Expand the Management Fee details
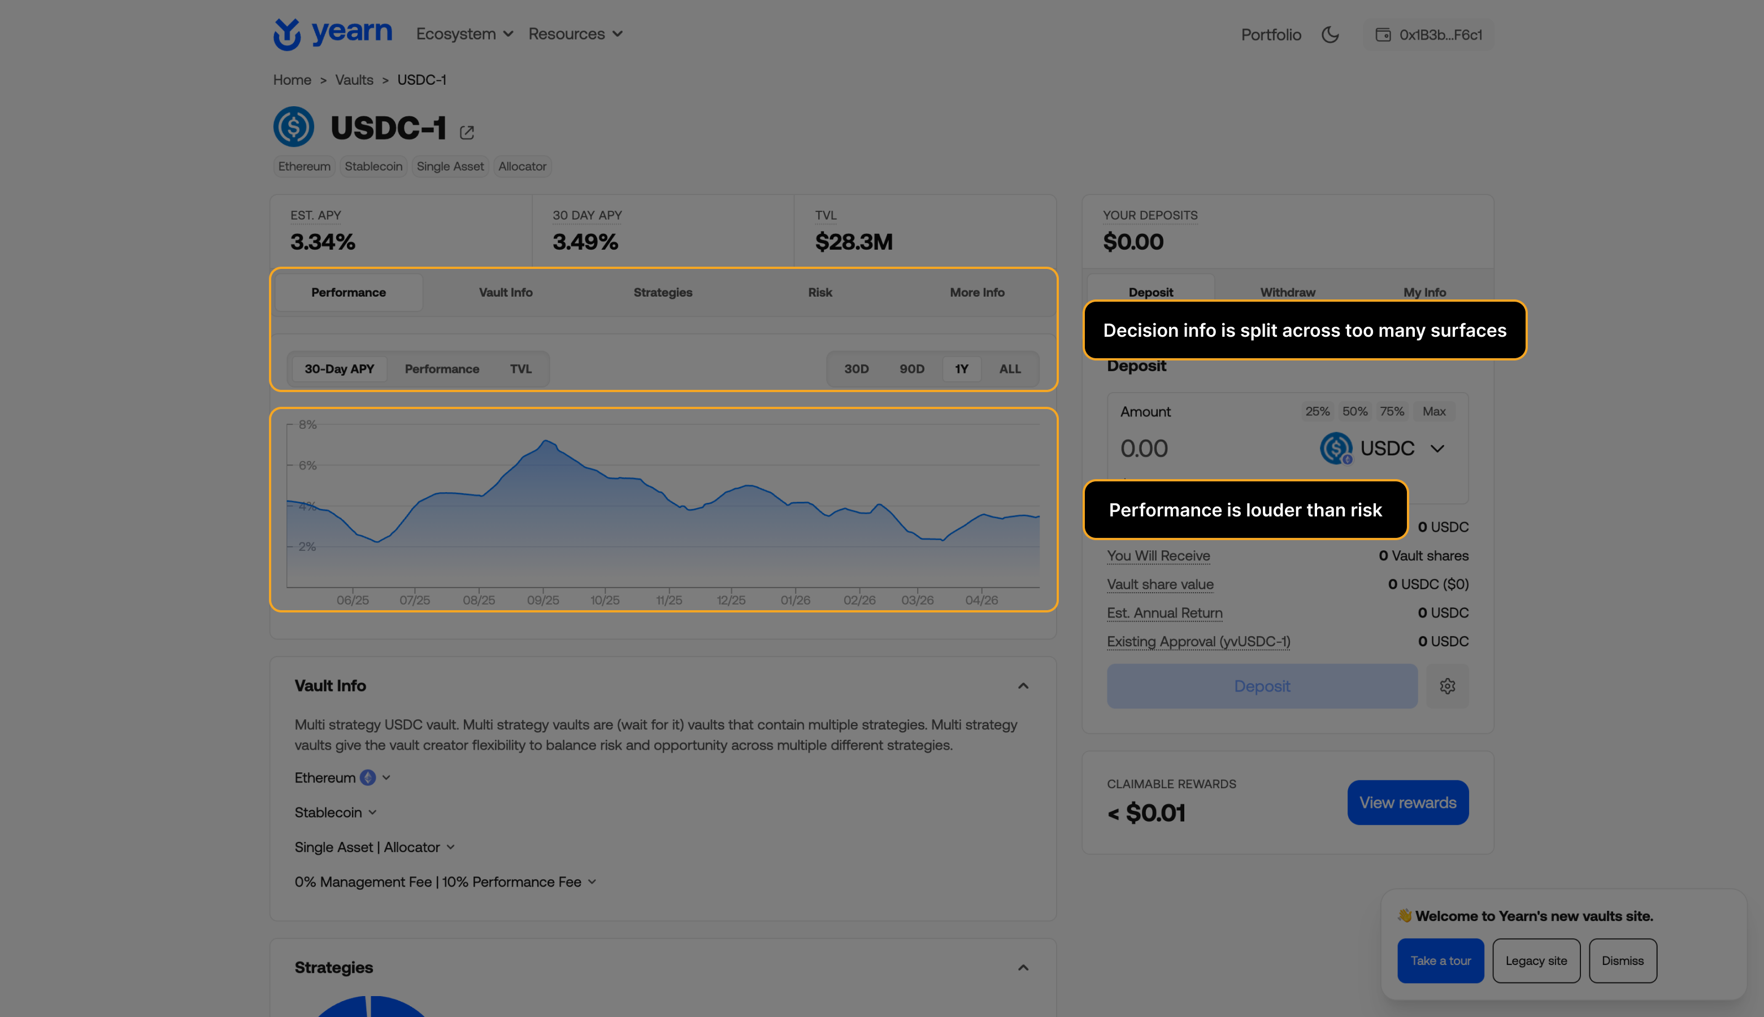 point(446,881)
